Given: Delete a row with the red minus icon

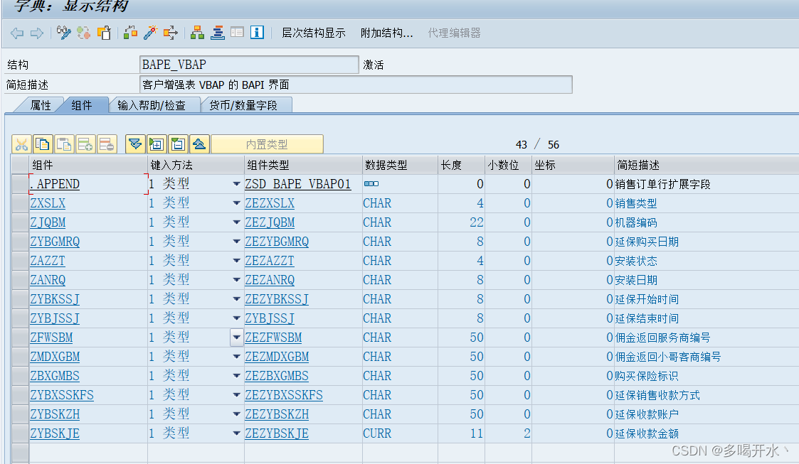Looking at the screenshot, I should click(105, 144).
